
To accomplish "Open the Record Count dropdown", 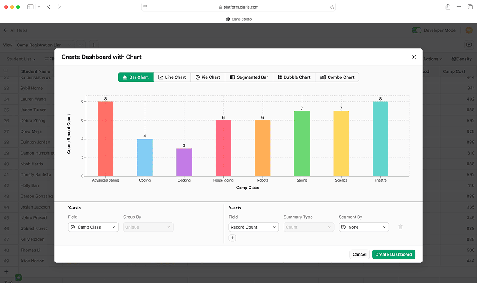I will click(254, 227).
